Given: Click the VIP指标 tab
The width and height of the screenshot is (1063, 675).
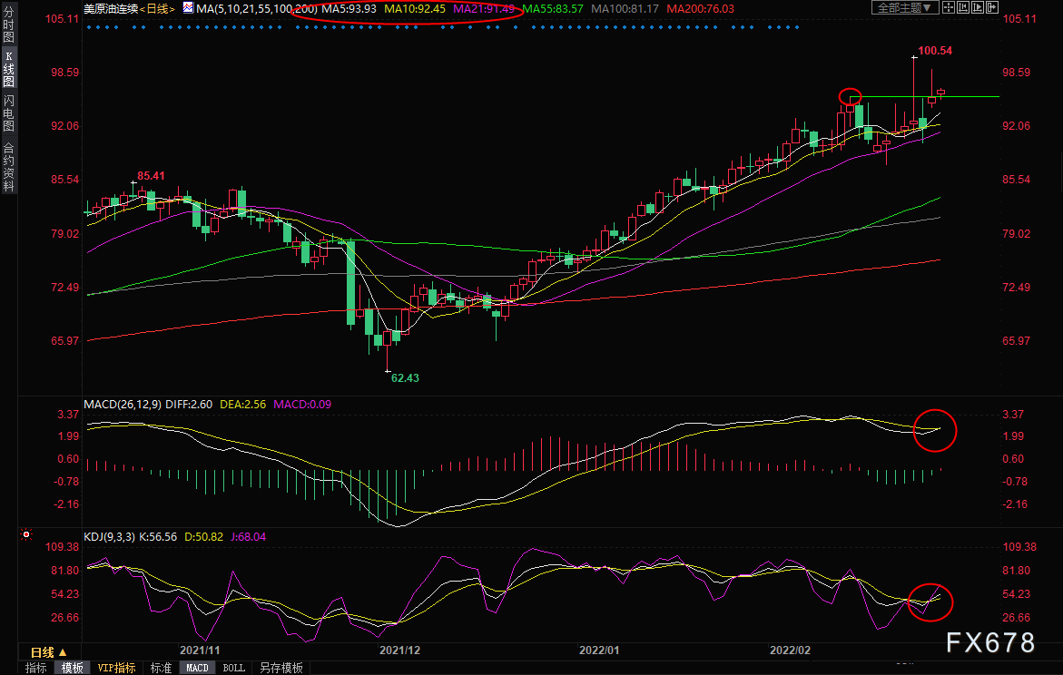Looking at the screenshot, I should [x=116, y=669].
